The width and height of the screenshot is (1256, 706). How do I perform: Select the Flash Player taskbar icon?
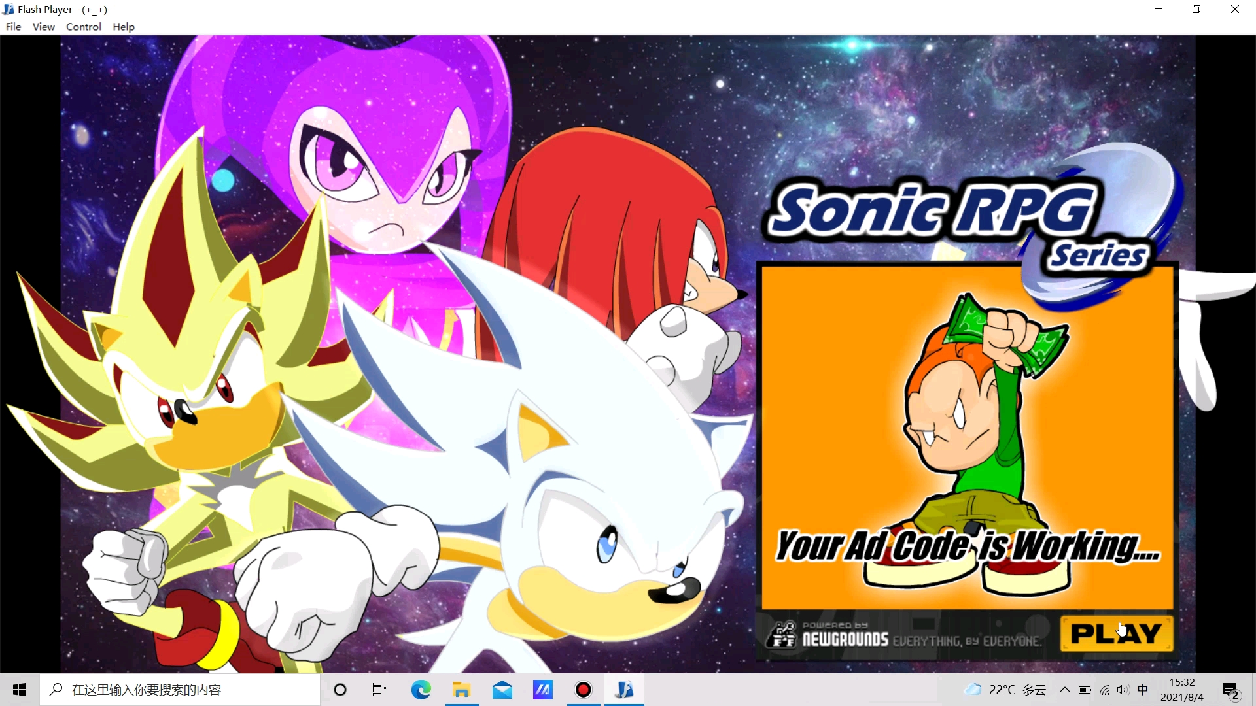pos(625,690)
